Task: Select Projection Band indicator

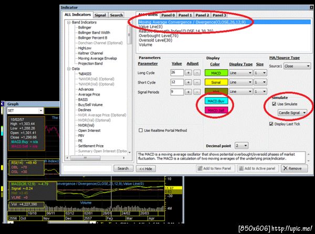Action: [x=90, y=63]
